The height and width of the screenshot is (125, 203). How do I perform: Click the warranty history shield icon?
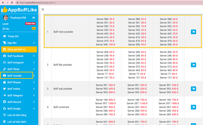[x=5, y=121]
